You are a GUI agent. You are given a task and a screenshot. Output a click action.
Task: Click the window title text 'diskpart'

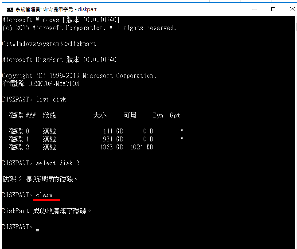click(x=87, y=9)
